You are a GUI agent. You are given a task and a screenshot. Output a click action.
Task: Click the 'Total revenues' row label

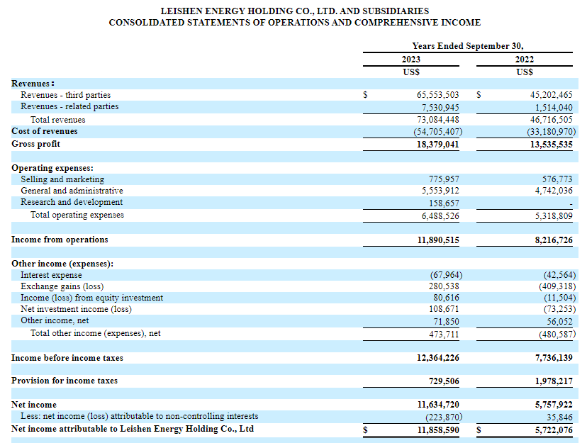point(58,120)
